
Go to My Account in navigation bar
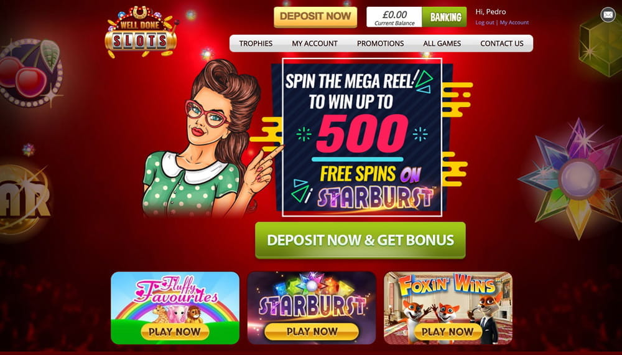315,43
